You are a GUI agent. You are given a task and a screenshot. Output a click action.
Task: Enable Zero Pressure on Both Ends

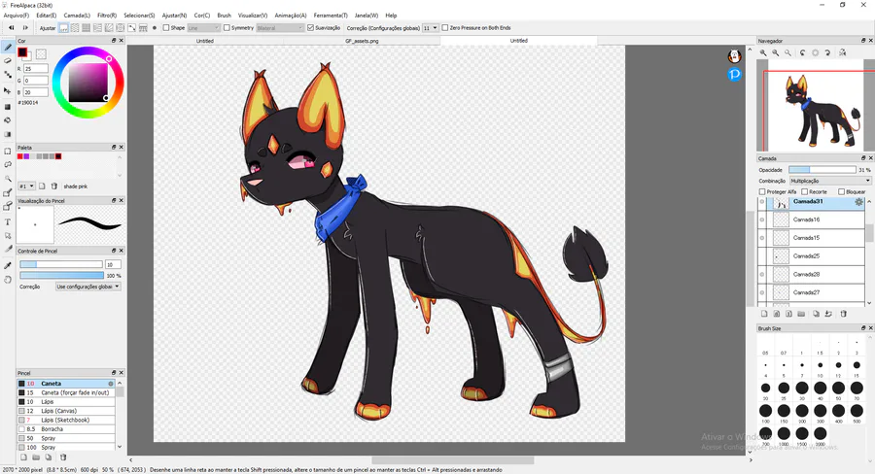pos(444,28)
